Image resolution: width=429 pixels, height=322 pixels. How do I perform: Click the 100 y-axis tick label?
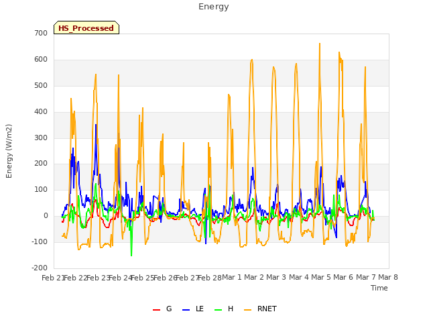click(41, 189)
